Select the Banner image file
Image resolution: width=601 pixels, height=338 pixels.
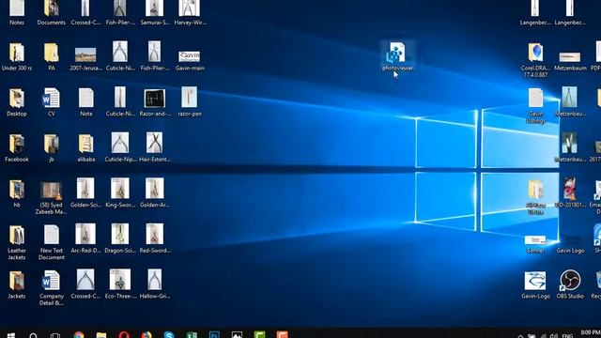(x=535, y=244)
